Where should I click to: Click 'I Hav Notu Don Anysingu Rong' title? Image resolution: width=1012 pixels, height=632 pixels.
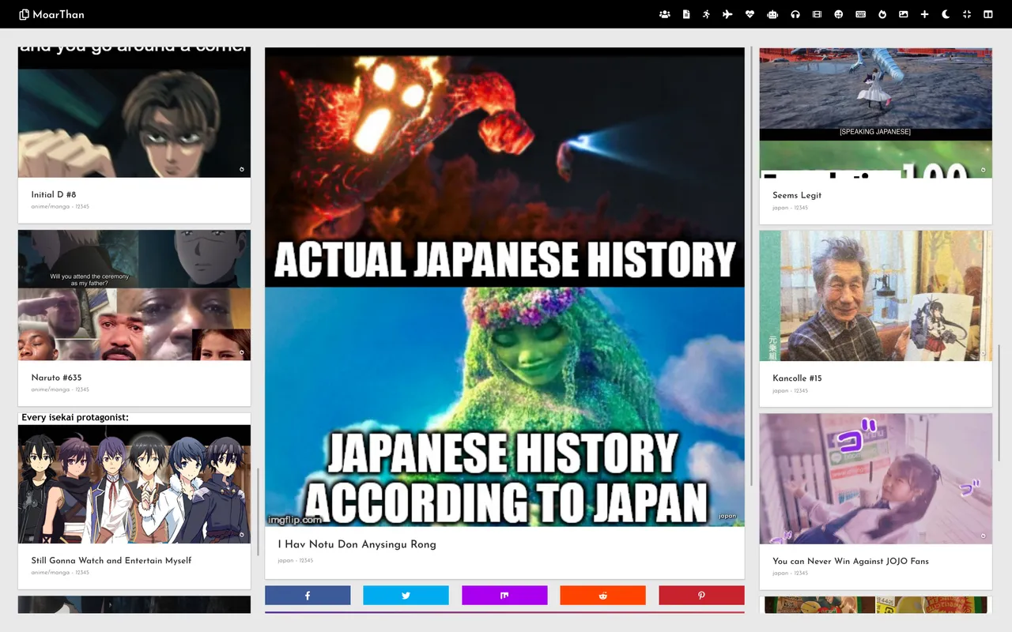click(357, 544)
